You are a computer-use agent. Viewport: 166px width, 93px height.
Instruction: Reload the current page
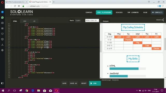point(15,6)
